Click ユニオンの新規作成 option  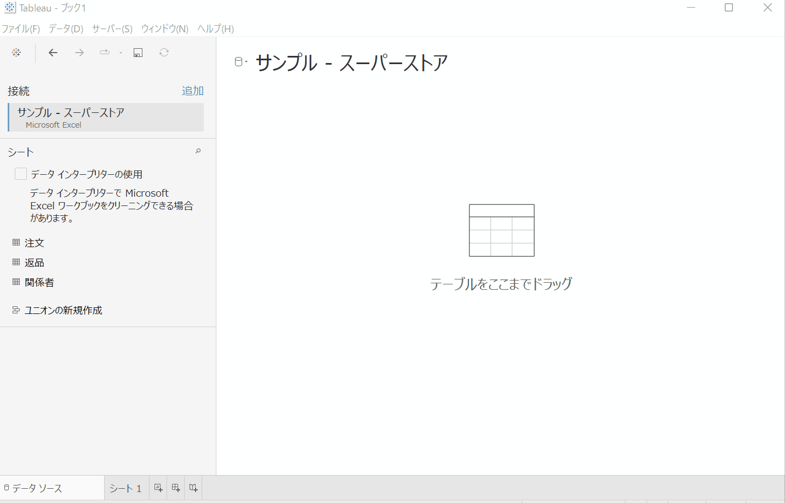pos(64,310)
